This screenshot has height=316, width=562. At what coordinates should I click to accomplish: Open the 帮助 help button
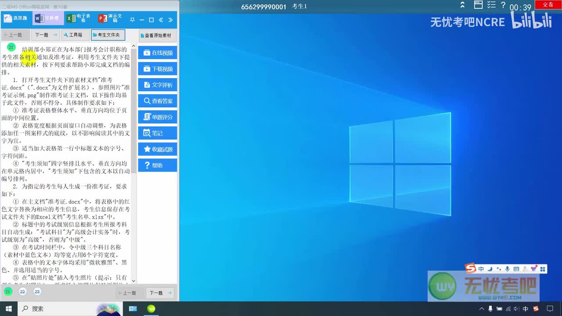[158, 165]
